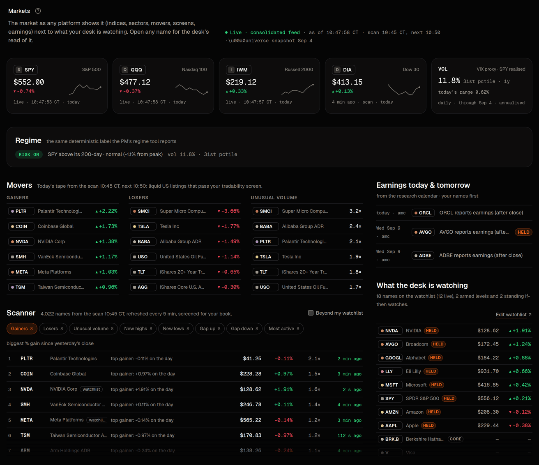
Task: Switch to Losers scanner tab
Action: point(53,329)
